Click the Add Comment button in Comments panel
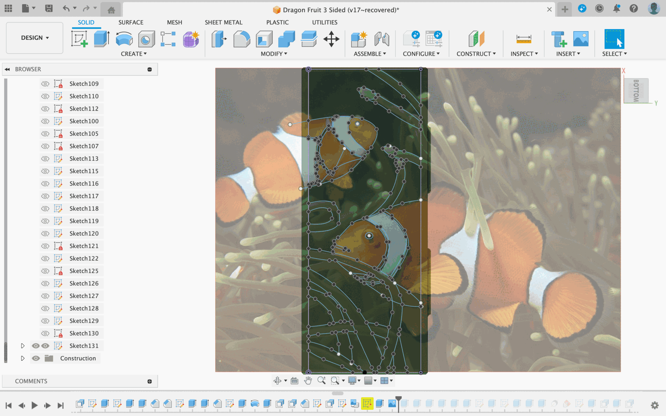 pos(150,381)
